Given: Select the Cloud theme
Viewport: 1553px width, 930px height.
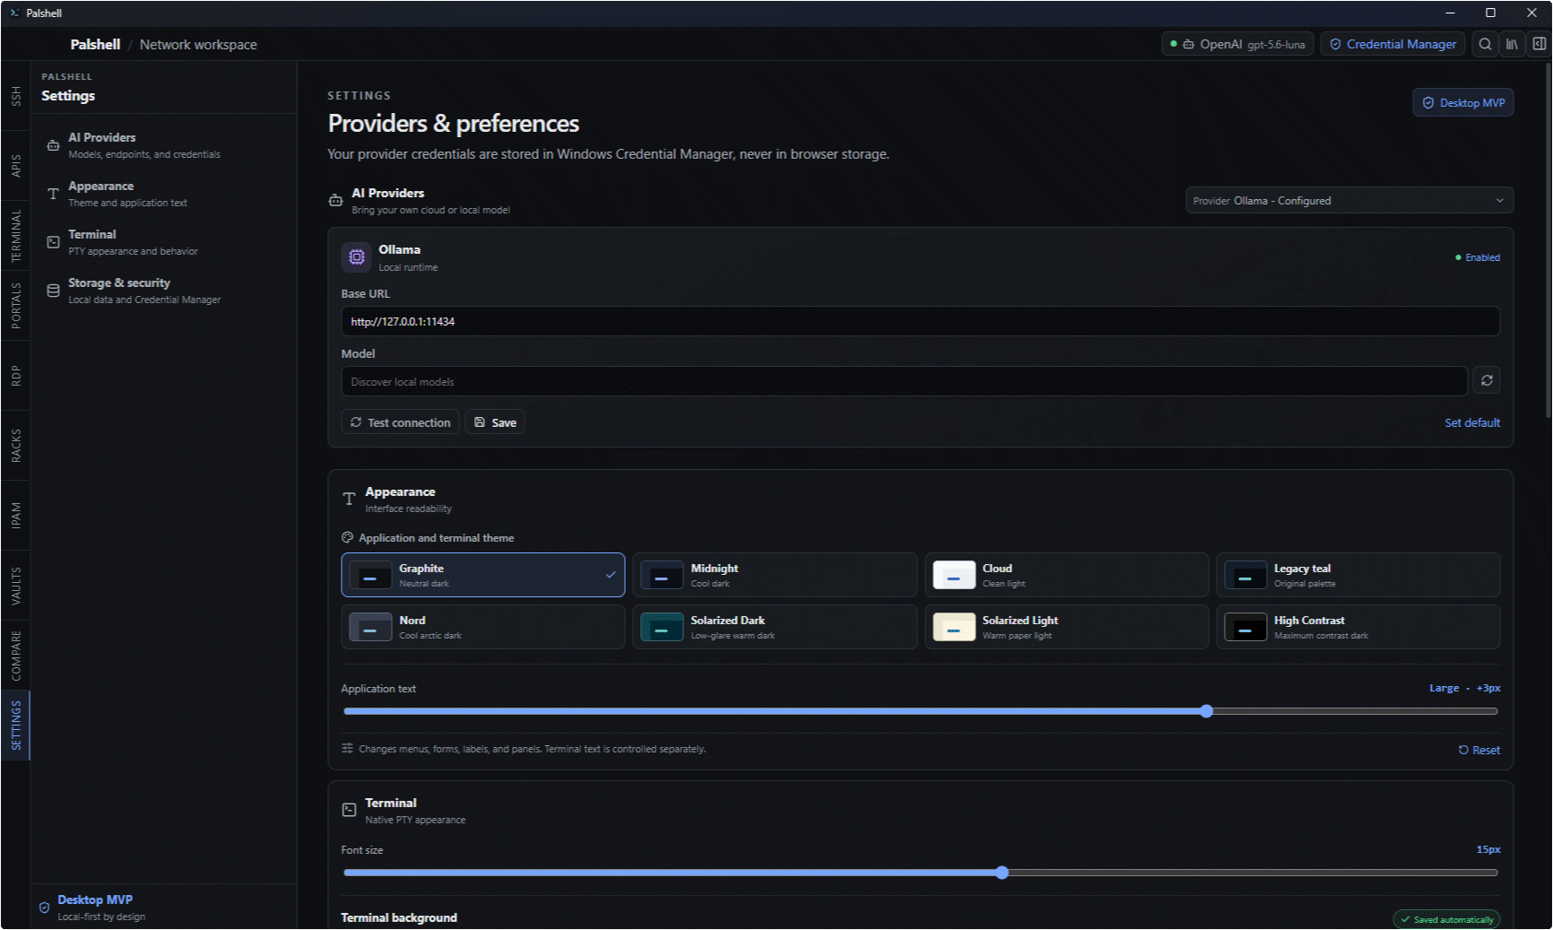Looking at the screenshot, I should click(x=1067, y=575).
